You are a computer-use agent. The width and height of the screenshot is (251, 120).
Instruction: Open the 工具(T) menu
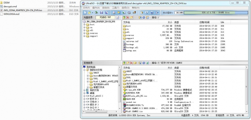(116, 8)
